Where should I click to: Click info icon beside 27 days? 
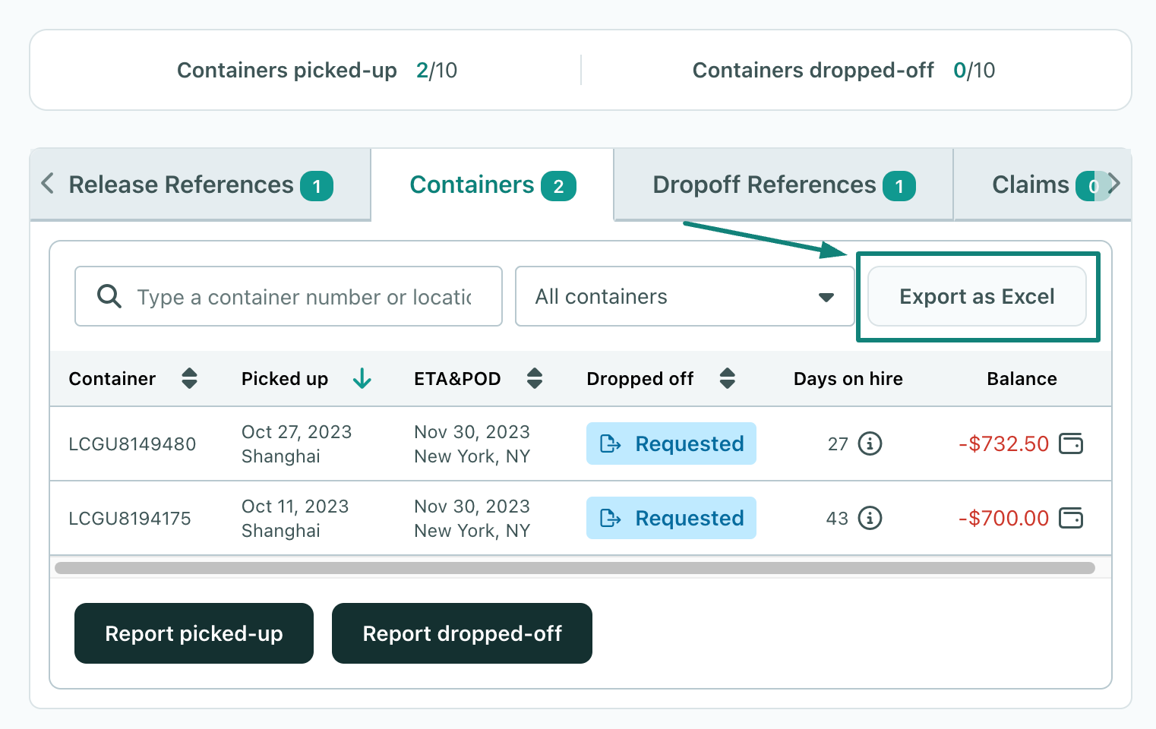(x=870, y=443)
